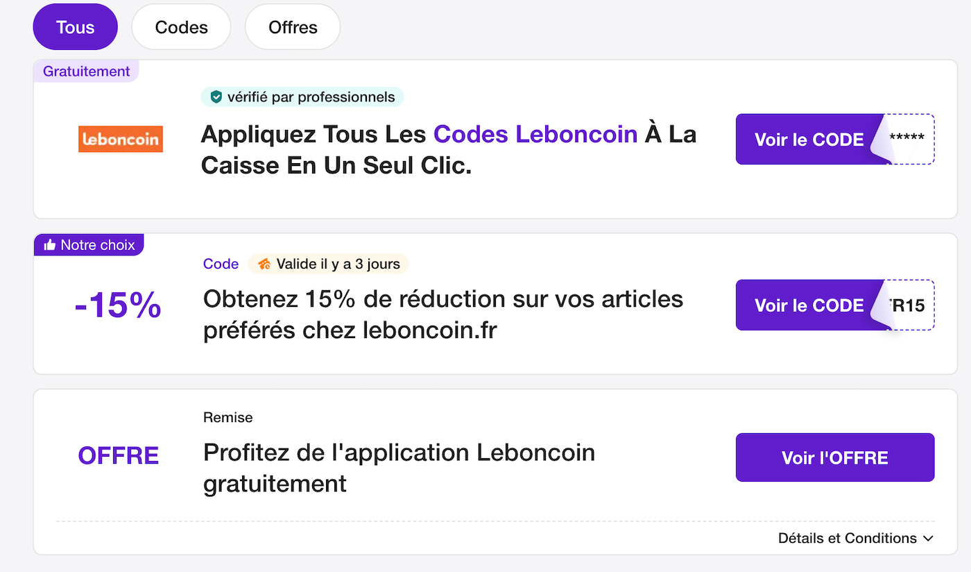Open the Codes Leboncoin link in the headline

535,133
